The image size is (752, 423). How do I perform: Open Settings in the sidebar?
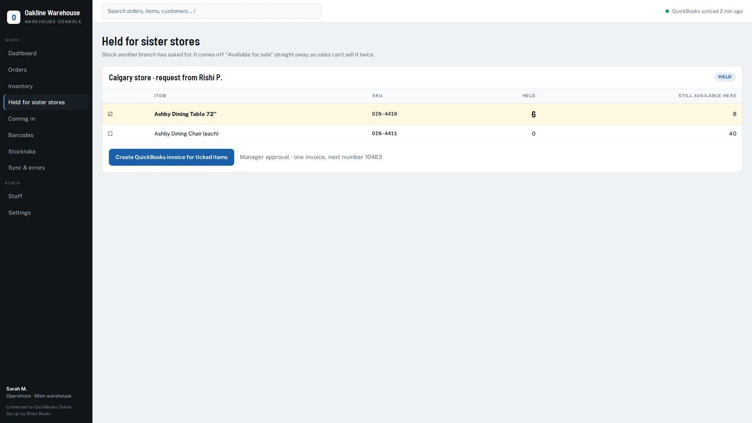(46, 213)
